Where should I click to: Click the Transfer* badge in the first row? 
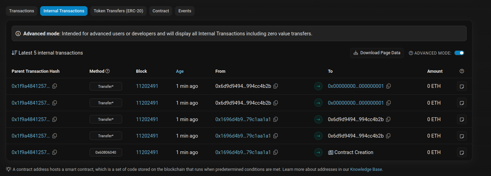pyautogui.click(x=106, y=86)
